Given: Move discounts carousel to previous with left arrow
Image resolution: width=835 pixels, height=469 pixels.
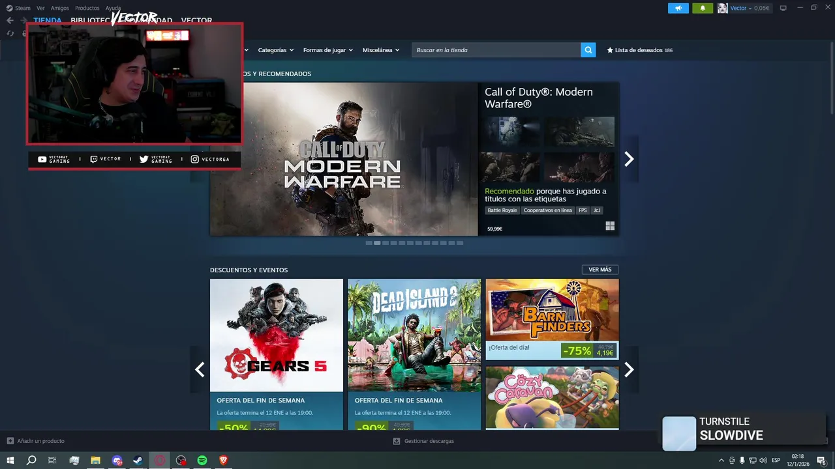Looking at the screenshot, I should pos(200,369).
